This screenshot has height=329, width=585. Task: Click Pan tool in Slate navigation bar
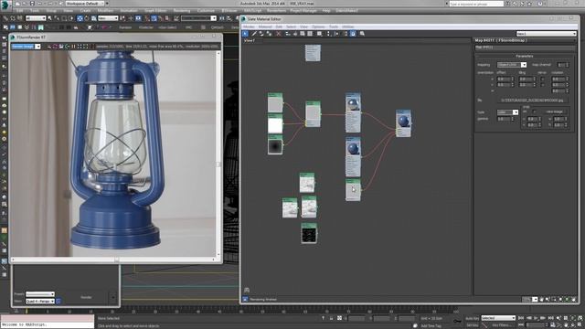coord(541,299)
